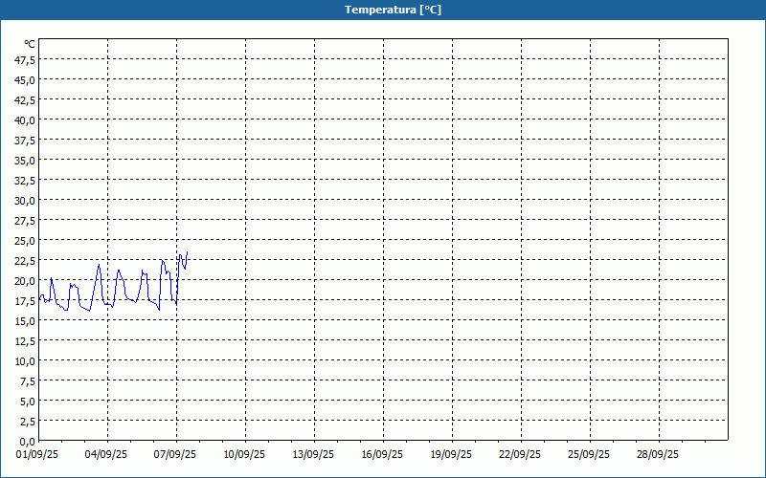
Task: Select the 35,0 y-axis label
Action: click(x=26, y=161)
